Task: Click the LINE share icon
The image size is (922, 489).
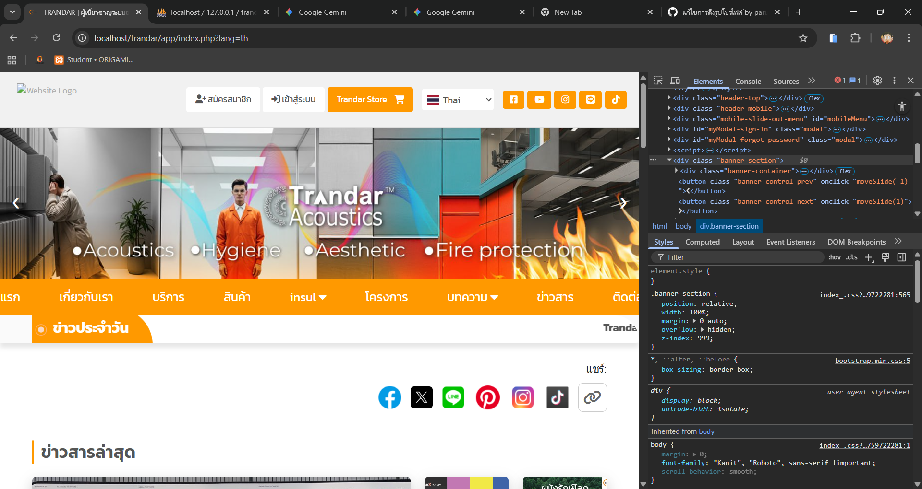Action: (453, 397)
